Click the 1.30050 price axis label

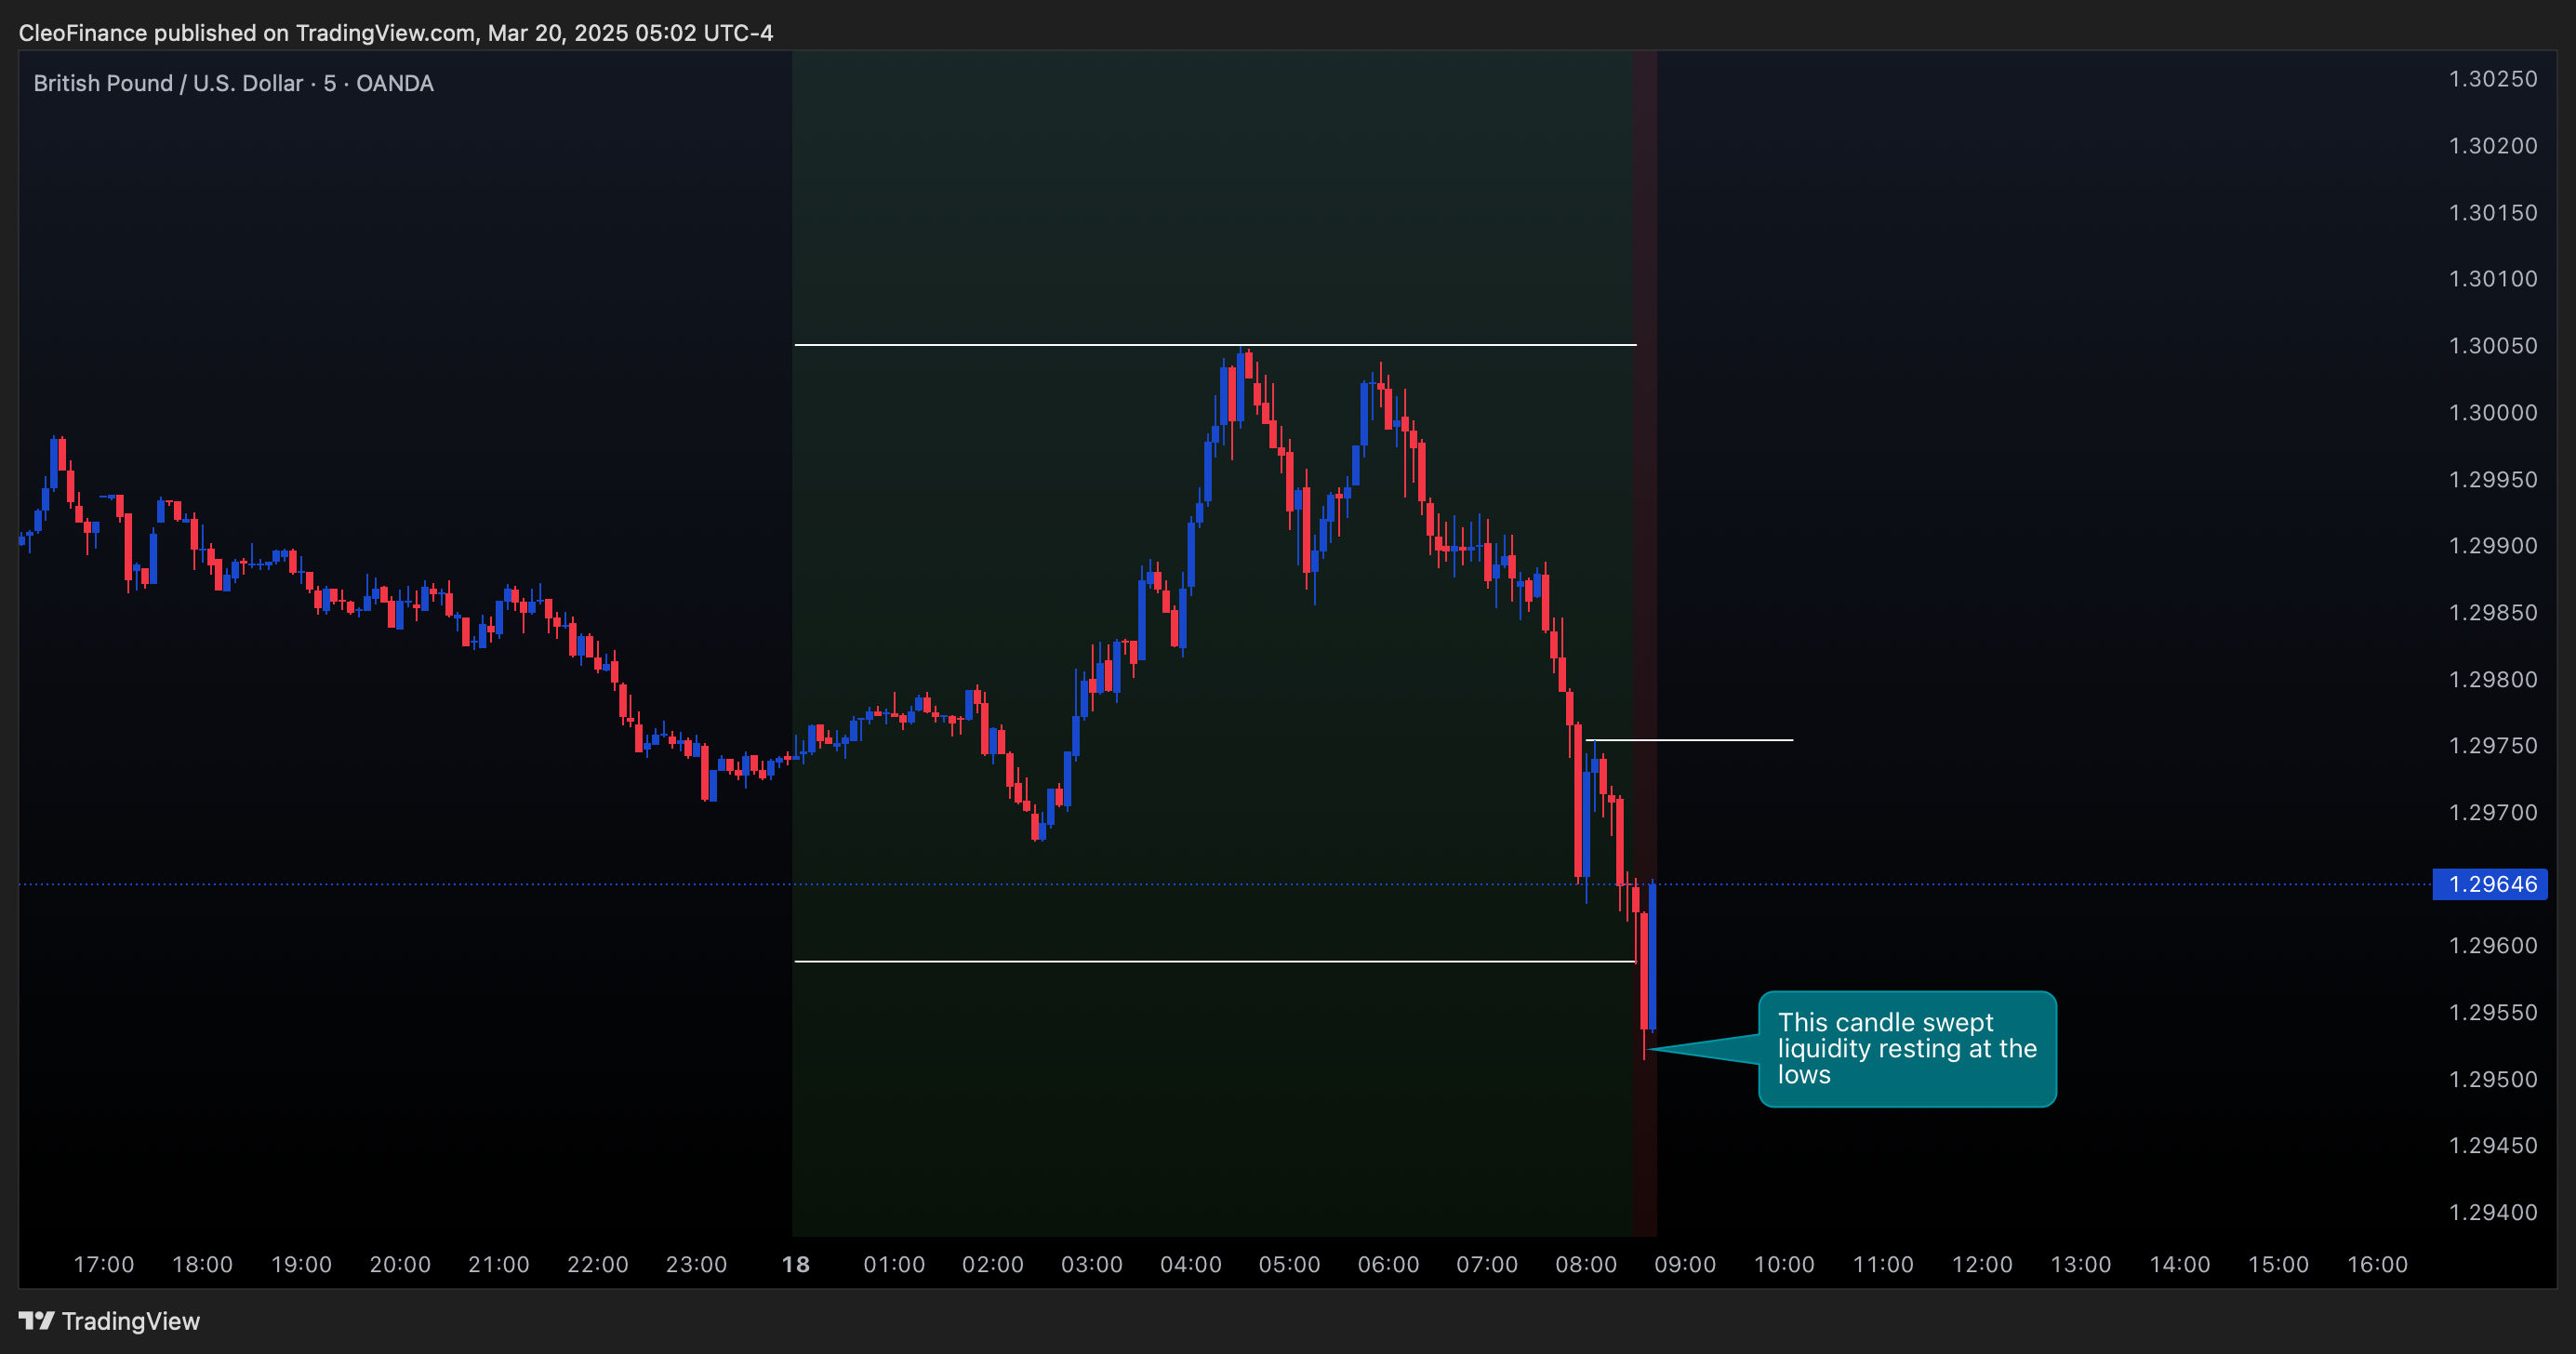point(2493,346)
